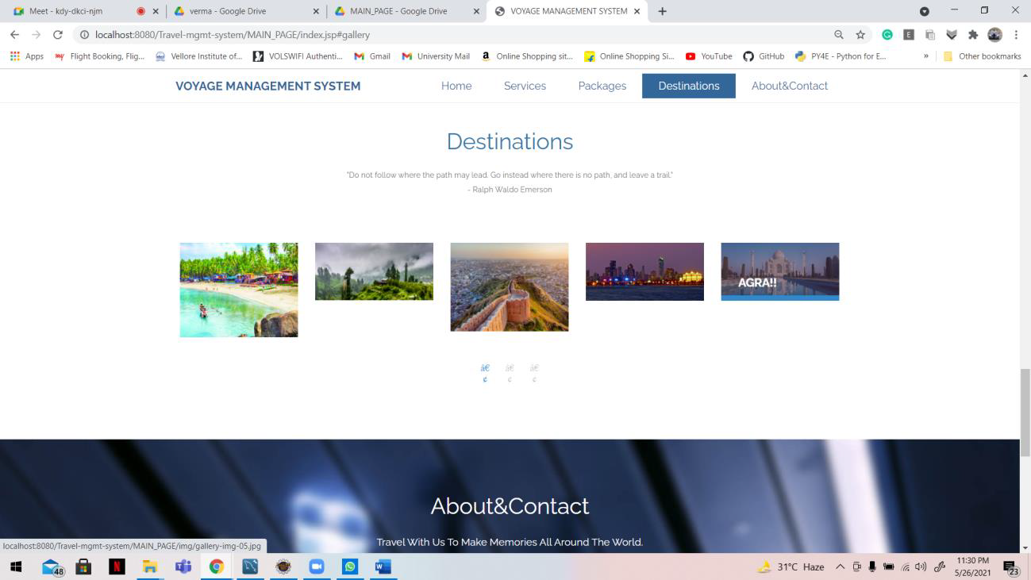Select the second gallery carousel dot
This screenshot has width=1031, height=580.
coord(510,373)
